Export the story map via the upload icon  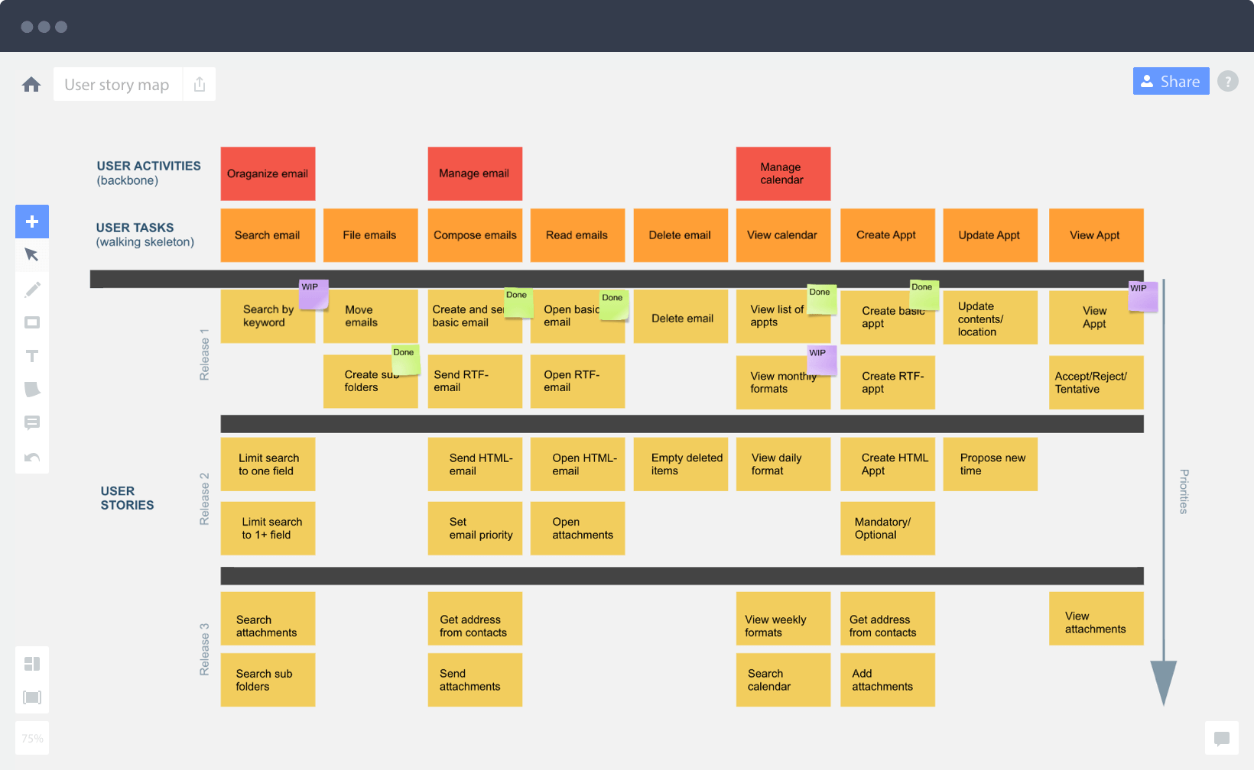[199, 84]
